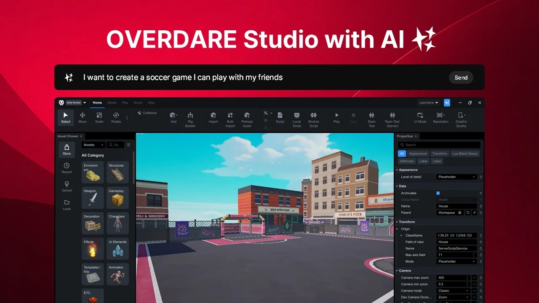The image size is (539, 303).
Task: Switch to UI Mode
Action: [420, 117]
